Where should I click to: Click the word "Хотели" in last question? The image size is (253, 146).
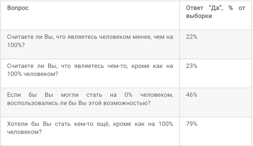click(17, 124)
